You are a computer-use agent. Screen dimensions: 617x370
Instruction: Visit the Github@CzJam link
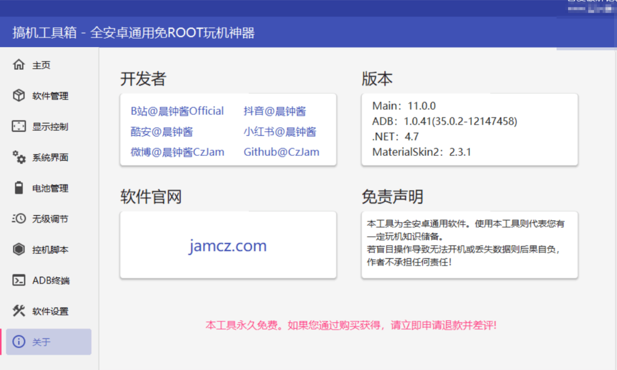[281, 152]
